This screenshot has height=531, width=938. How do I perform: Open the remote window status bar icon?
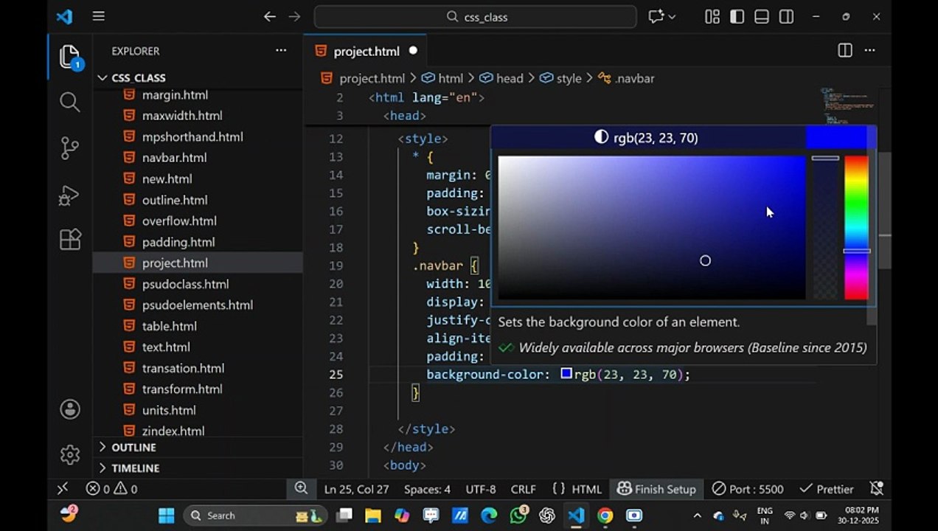63,488
